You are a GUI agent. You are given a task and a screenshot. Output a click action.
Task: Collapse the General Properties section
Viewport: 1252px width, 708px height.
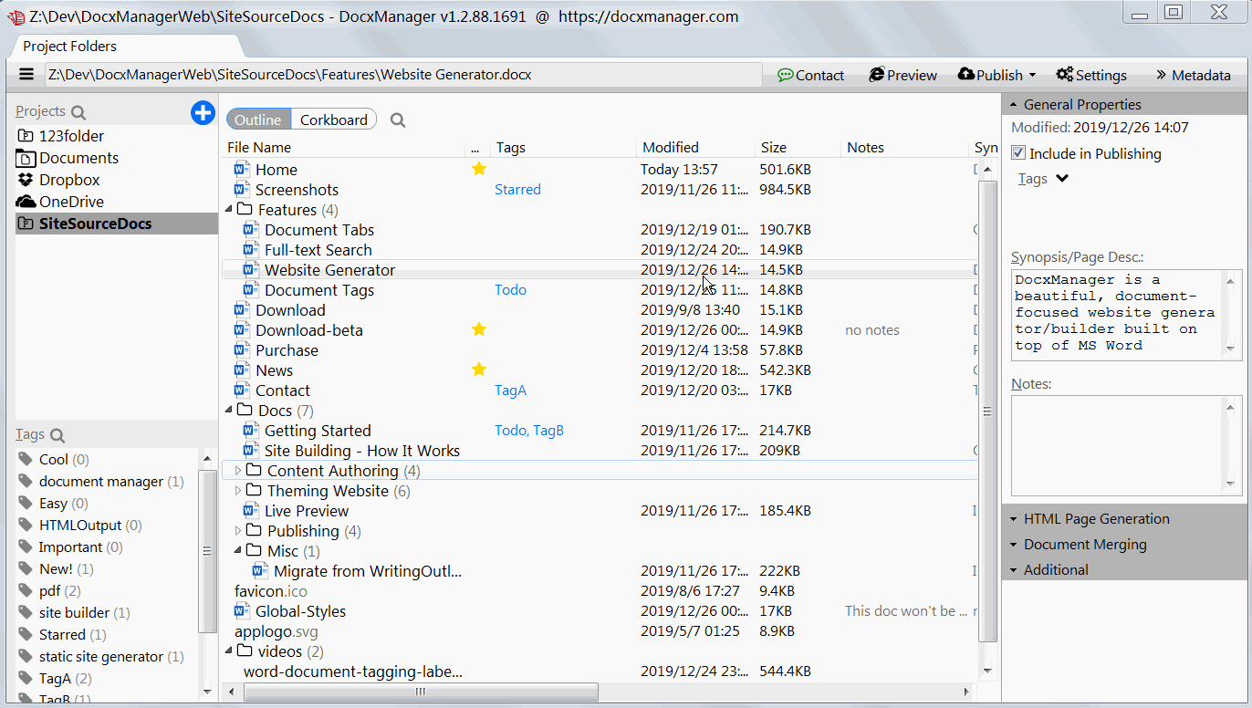[x=1123, y=104]
